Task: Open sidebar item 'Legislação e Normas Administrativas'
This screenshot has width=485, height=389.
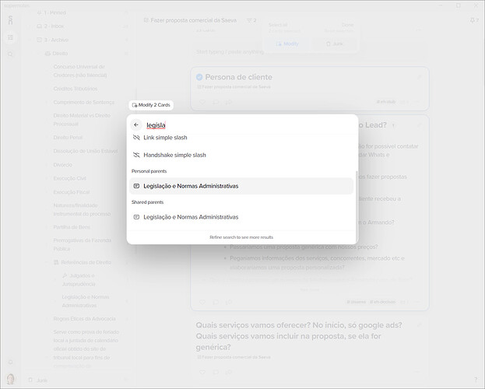Action: pos(86,301)
